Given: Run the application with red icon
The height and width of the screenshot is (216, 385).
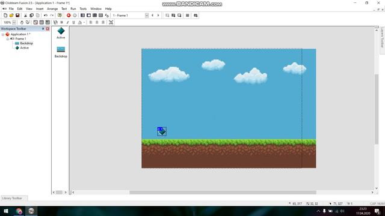Looking at the screenshot, I should pyautogui.click(x=69, y=15).
